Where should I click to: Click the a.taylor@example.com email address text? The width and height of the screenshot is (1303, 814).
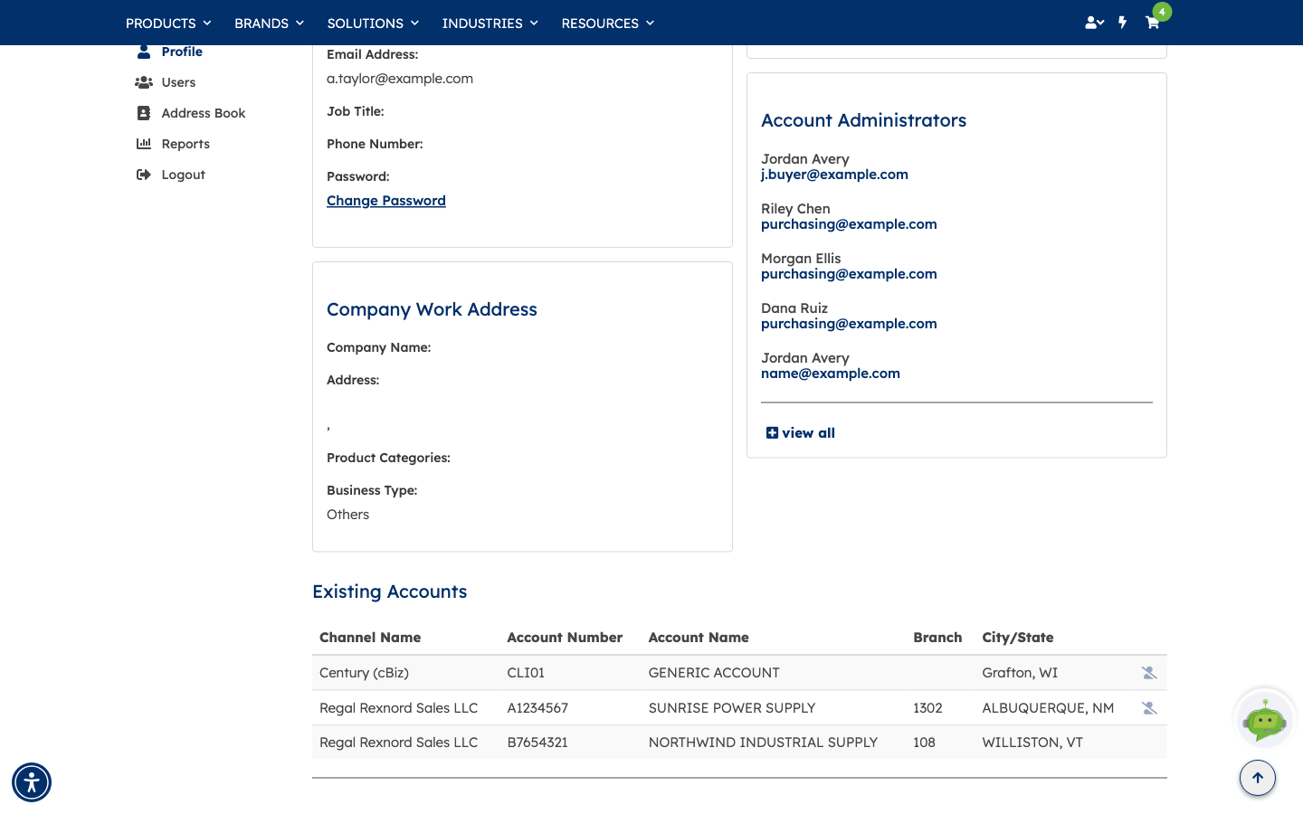pos(400,79)
